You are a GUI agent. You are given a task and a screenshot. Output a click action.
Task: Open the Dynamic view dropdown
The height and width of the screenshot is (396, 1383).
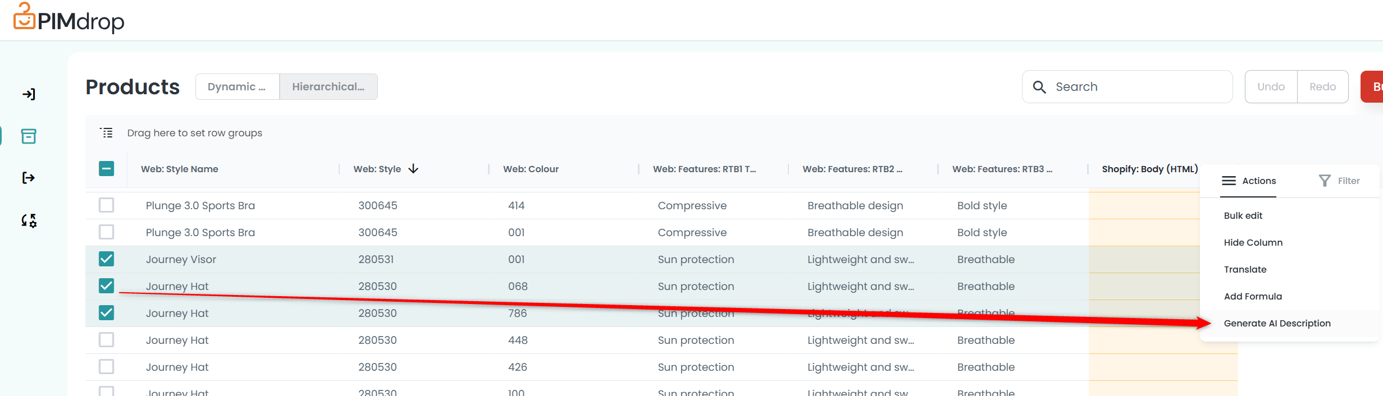point(237,87)
